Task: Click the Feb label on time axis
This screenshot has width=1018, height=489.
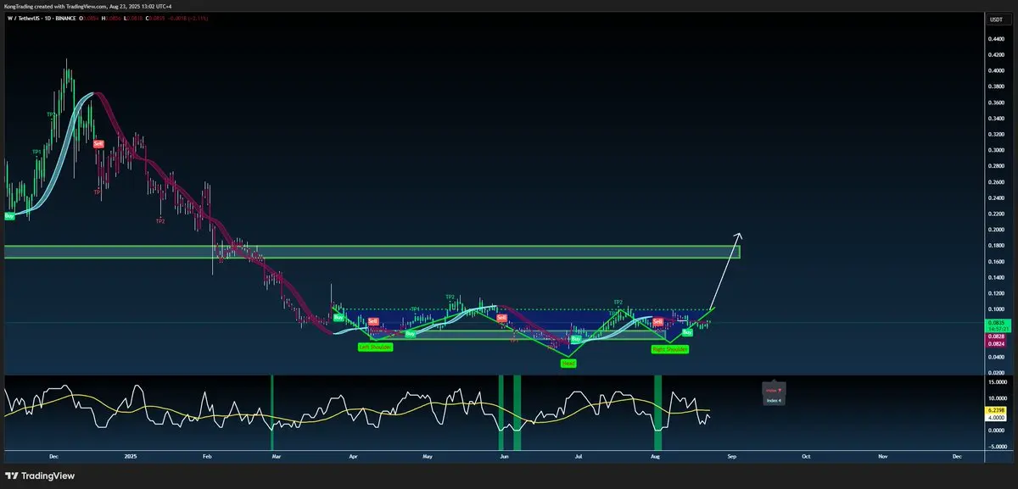Action: click(207, 455)
